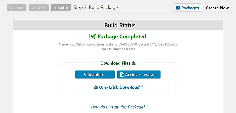The height and width of the screenshot is (113, 236).
Task: Open the Packages list
Action: [x=187, y=8]
